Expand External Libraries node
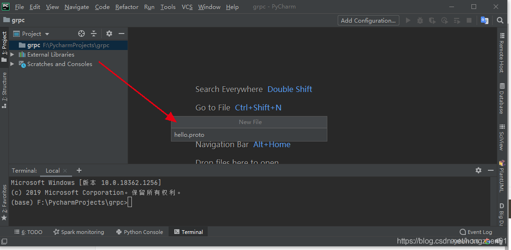The height and width of the screenshot is (250, 511). click(x=12, y=55)
